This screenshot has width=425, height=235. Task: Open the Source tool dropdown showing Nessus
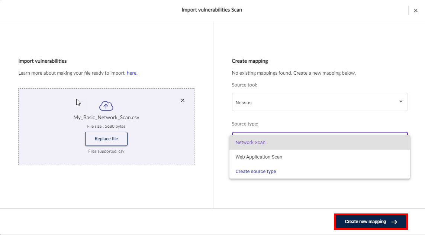pos(320,102)
